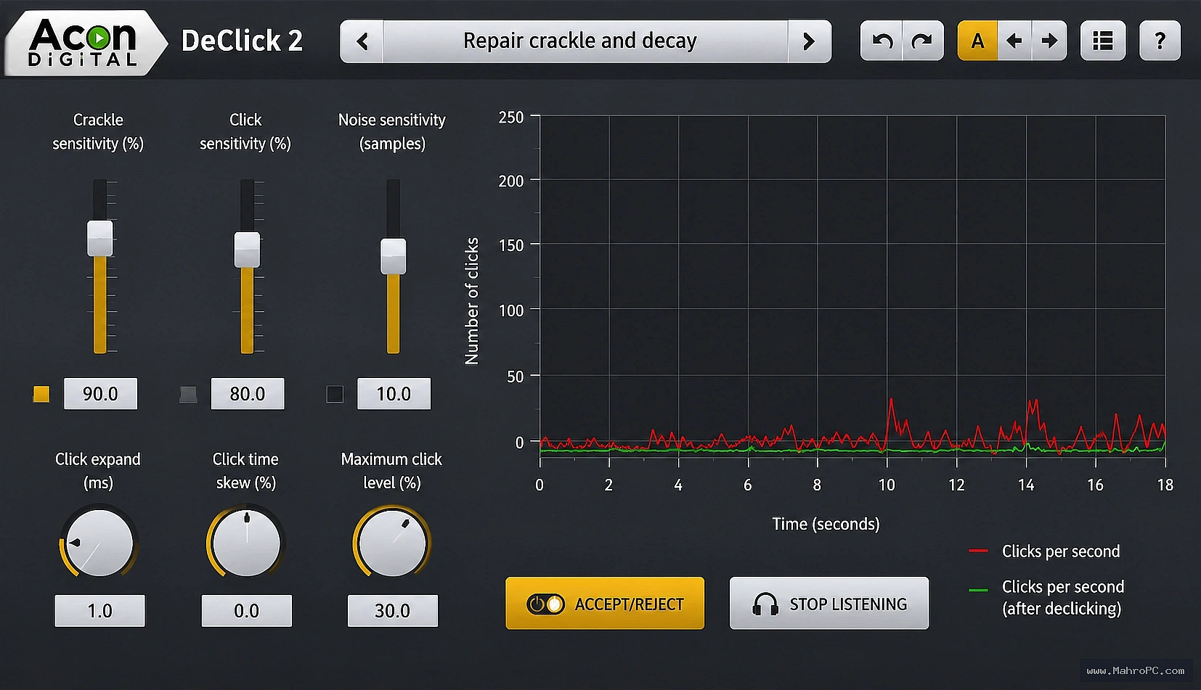The image size is (1201, 690).
Task: Click the Acon Digital logo
Action: pyautogui.click(x=86, y=44)
